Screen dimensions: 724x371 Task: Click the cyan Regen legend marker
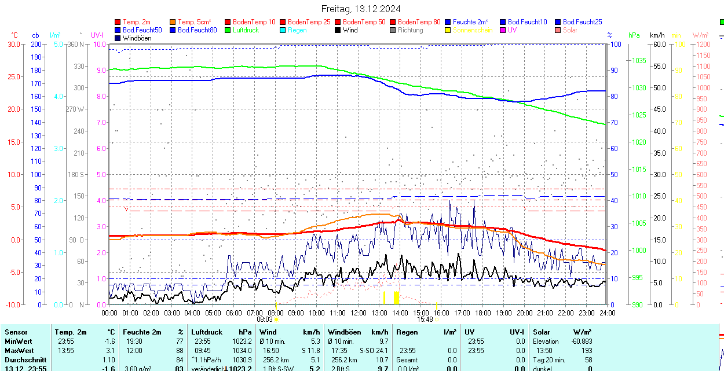[283, 30]
